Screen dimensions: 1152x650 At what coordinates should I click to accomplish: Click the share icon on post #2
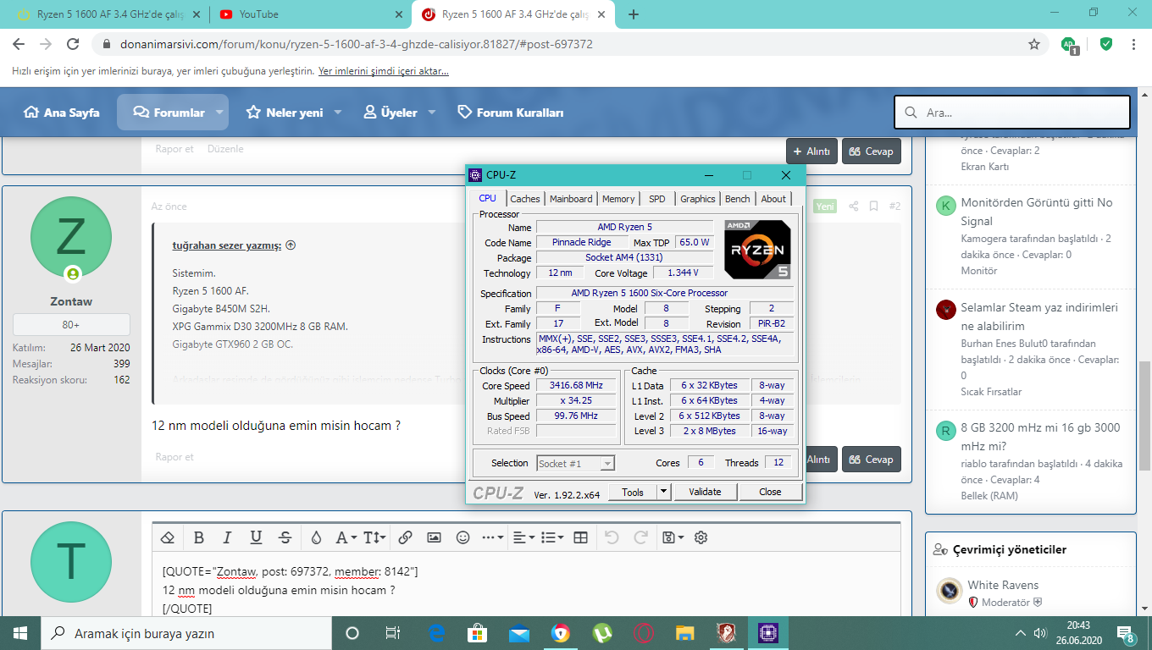[x=853, y=207]
